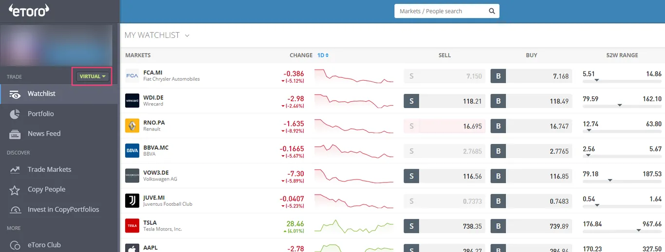This screenshot has width=665, height=252.
Task: Click the Tesla Motors, Inc. name
Action: [163, 229]
